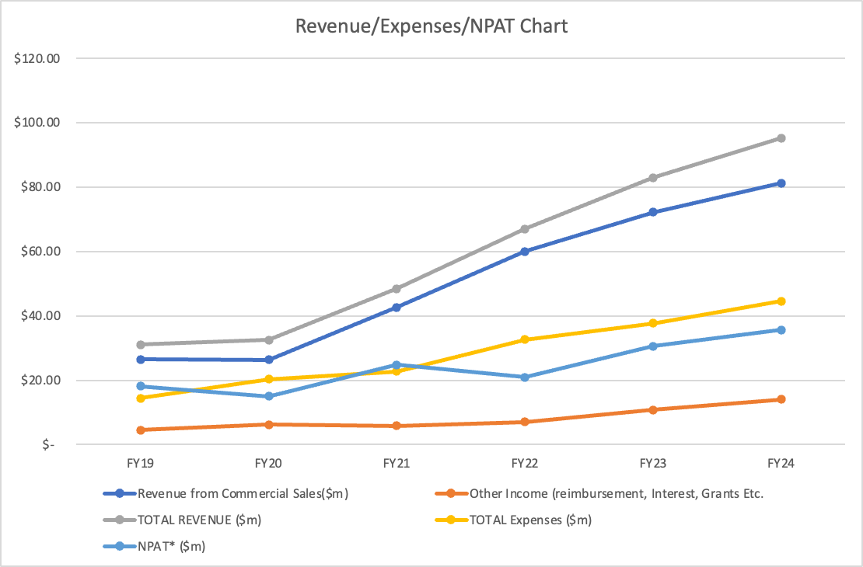Select the $120.00 vertical axis label
Image resolution: width=863 pixels, height=567 pixels.
coord(37,59)
